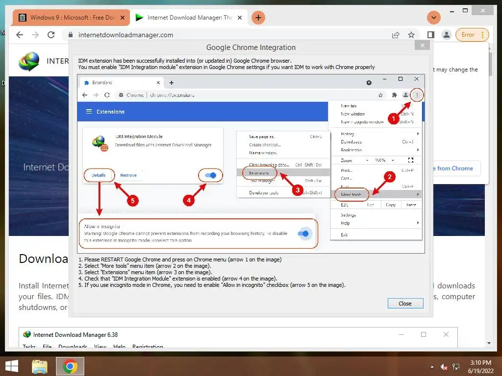The height and width of the screenshot is (376, 502).
Task: Select the 'Google Chrome Integration' dialog title
Action: 251,47
